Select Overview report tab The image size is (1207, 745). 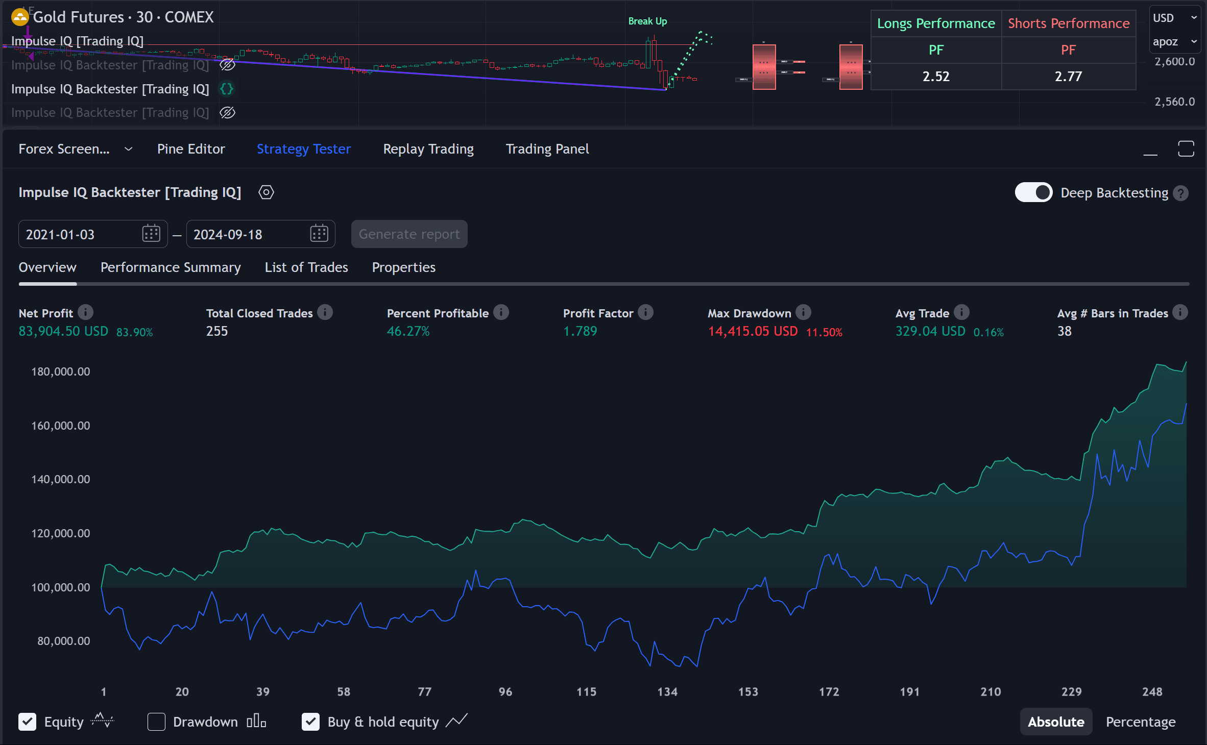[x=47, y=267]
